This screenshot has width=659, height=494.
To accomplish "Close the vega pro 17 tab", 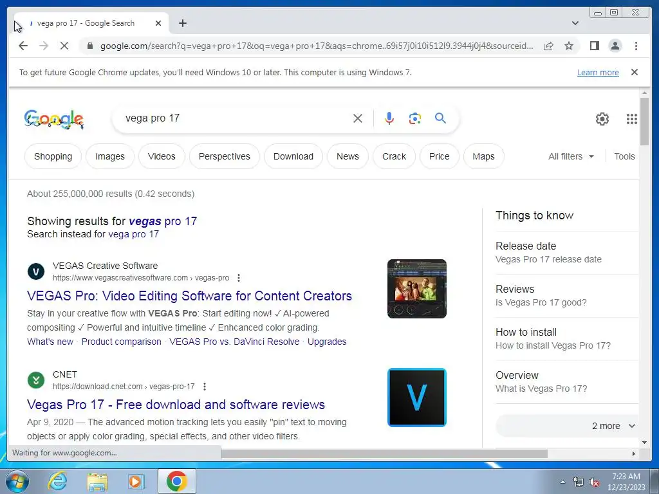I will click(x=158, y=23).
